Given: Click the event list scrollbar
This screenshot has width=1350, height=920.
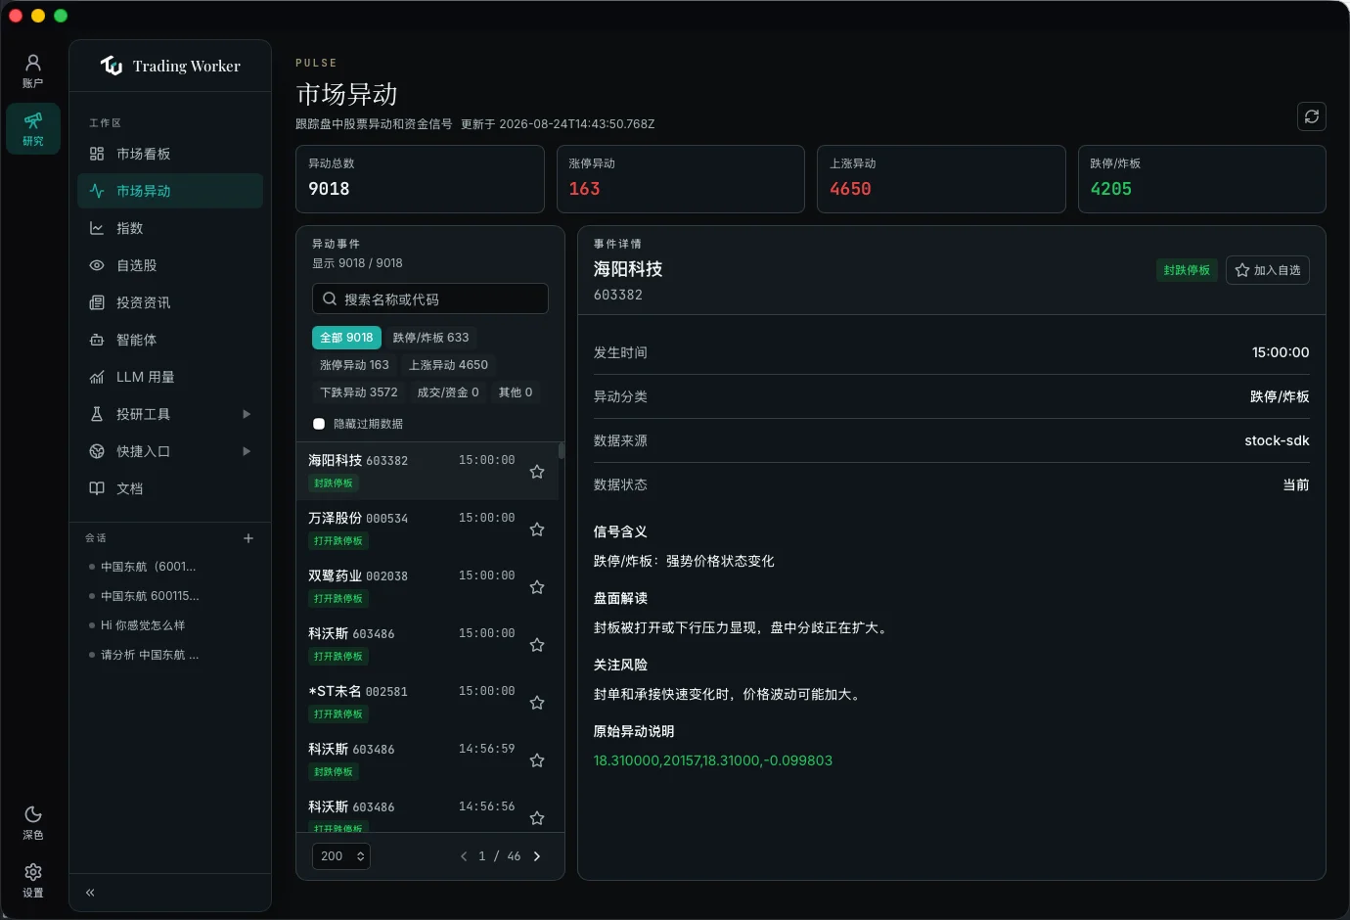Looking at the screenshot, I should 562,450.
